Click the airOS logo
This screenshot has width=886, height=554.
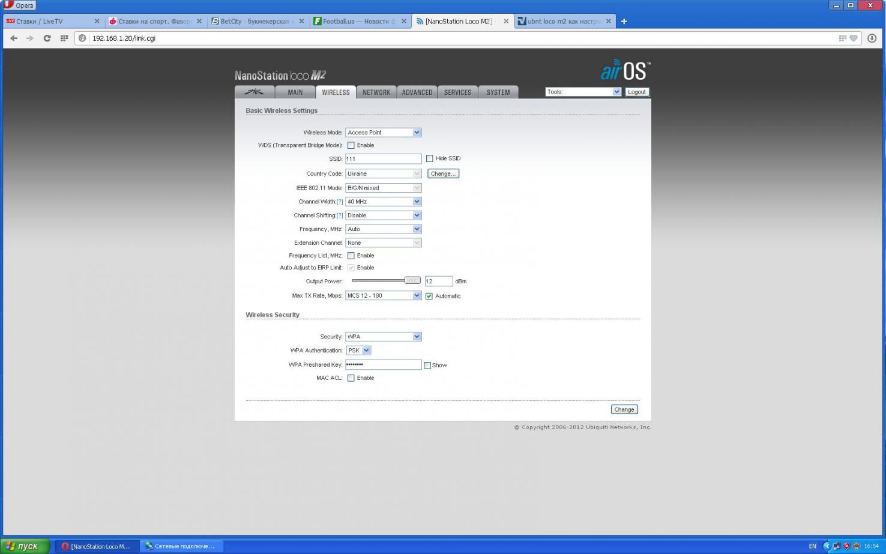tap(625, 71)
